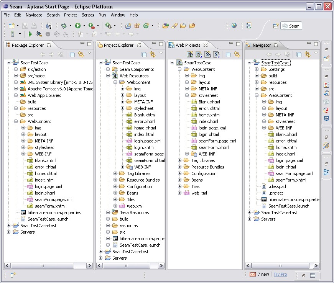Toggle Link with Editor in Project Explorer
334x283 pixels.
(153, 54)
